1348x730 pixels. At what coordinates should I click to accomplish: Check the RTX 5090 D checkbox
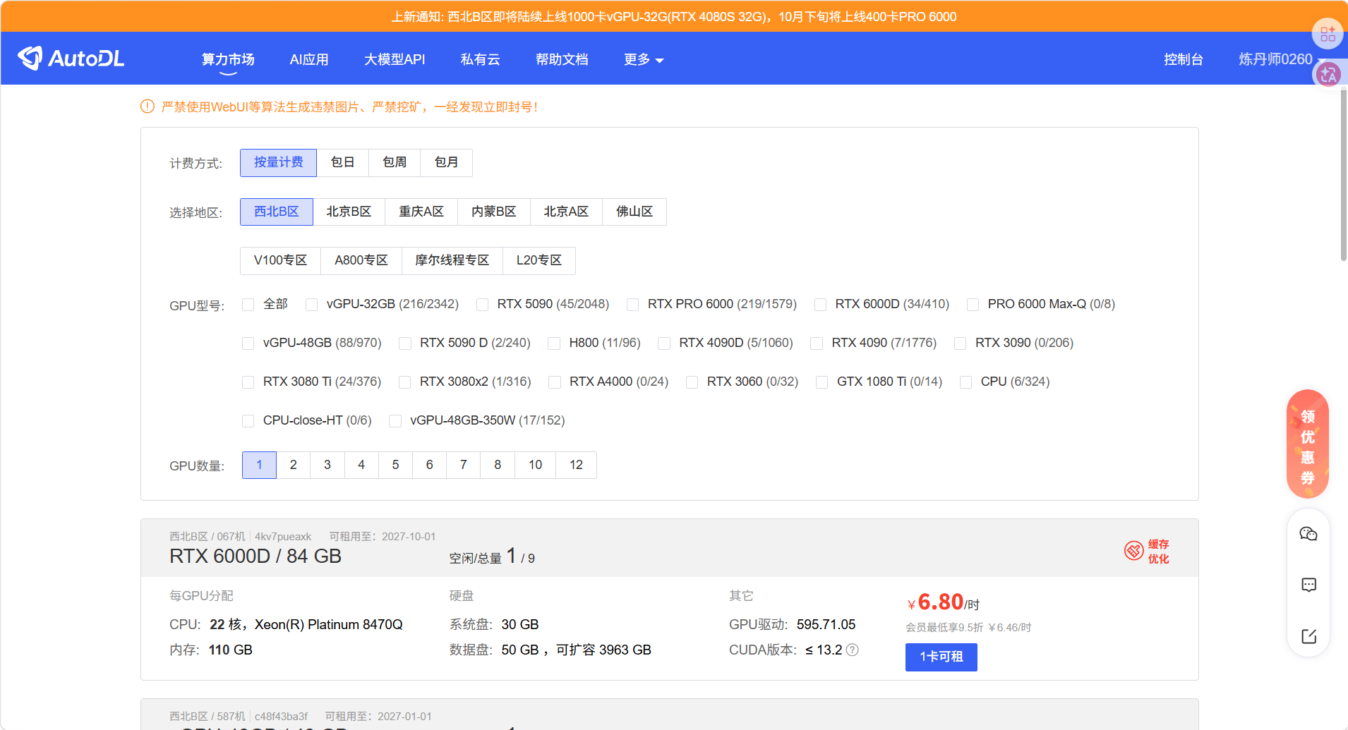pyautogui.click(x=404, y=343)
